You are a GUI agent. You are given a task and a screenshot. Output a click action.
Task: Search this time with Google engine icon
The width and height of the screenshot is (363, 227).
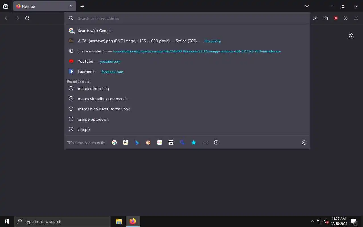tap(114, 142)
